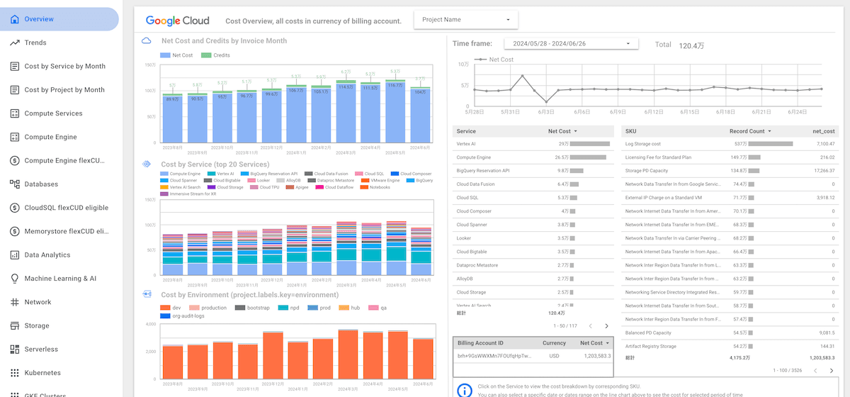Select Vertex AI row in Service table
Screen dimensions: 850x397
(466, 143)
